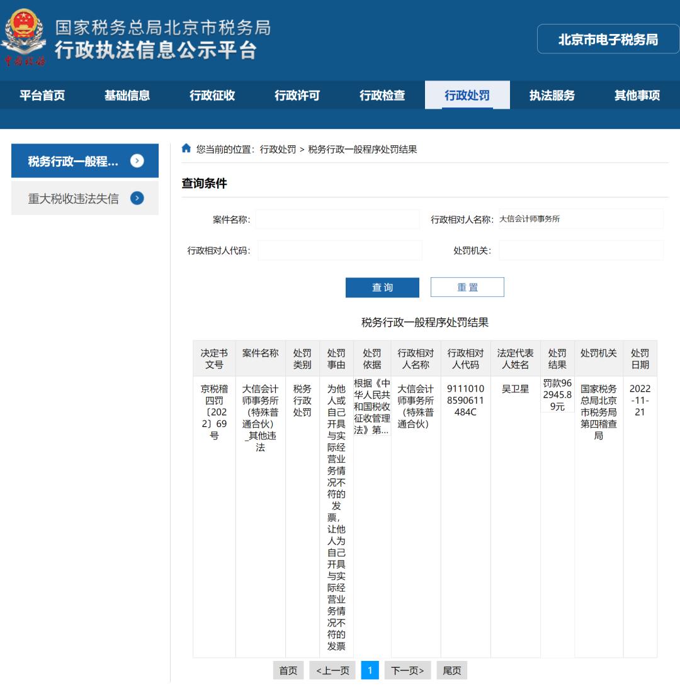The image size is (680, 693).
Task: Click the home icon in the breadcrumb bar
Action: (186, 149)
